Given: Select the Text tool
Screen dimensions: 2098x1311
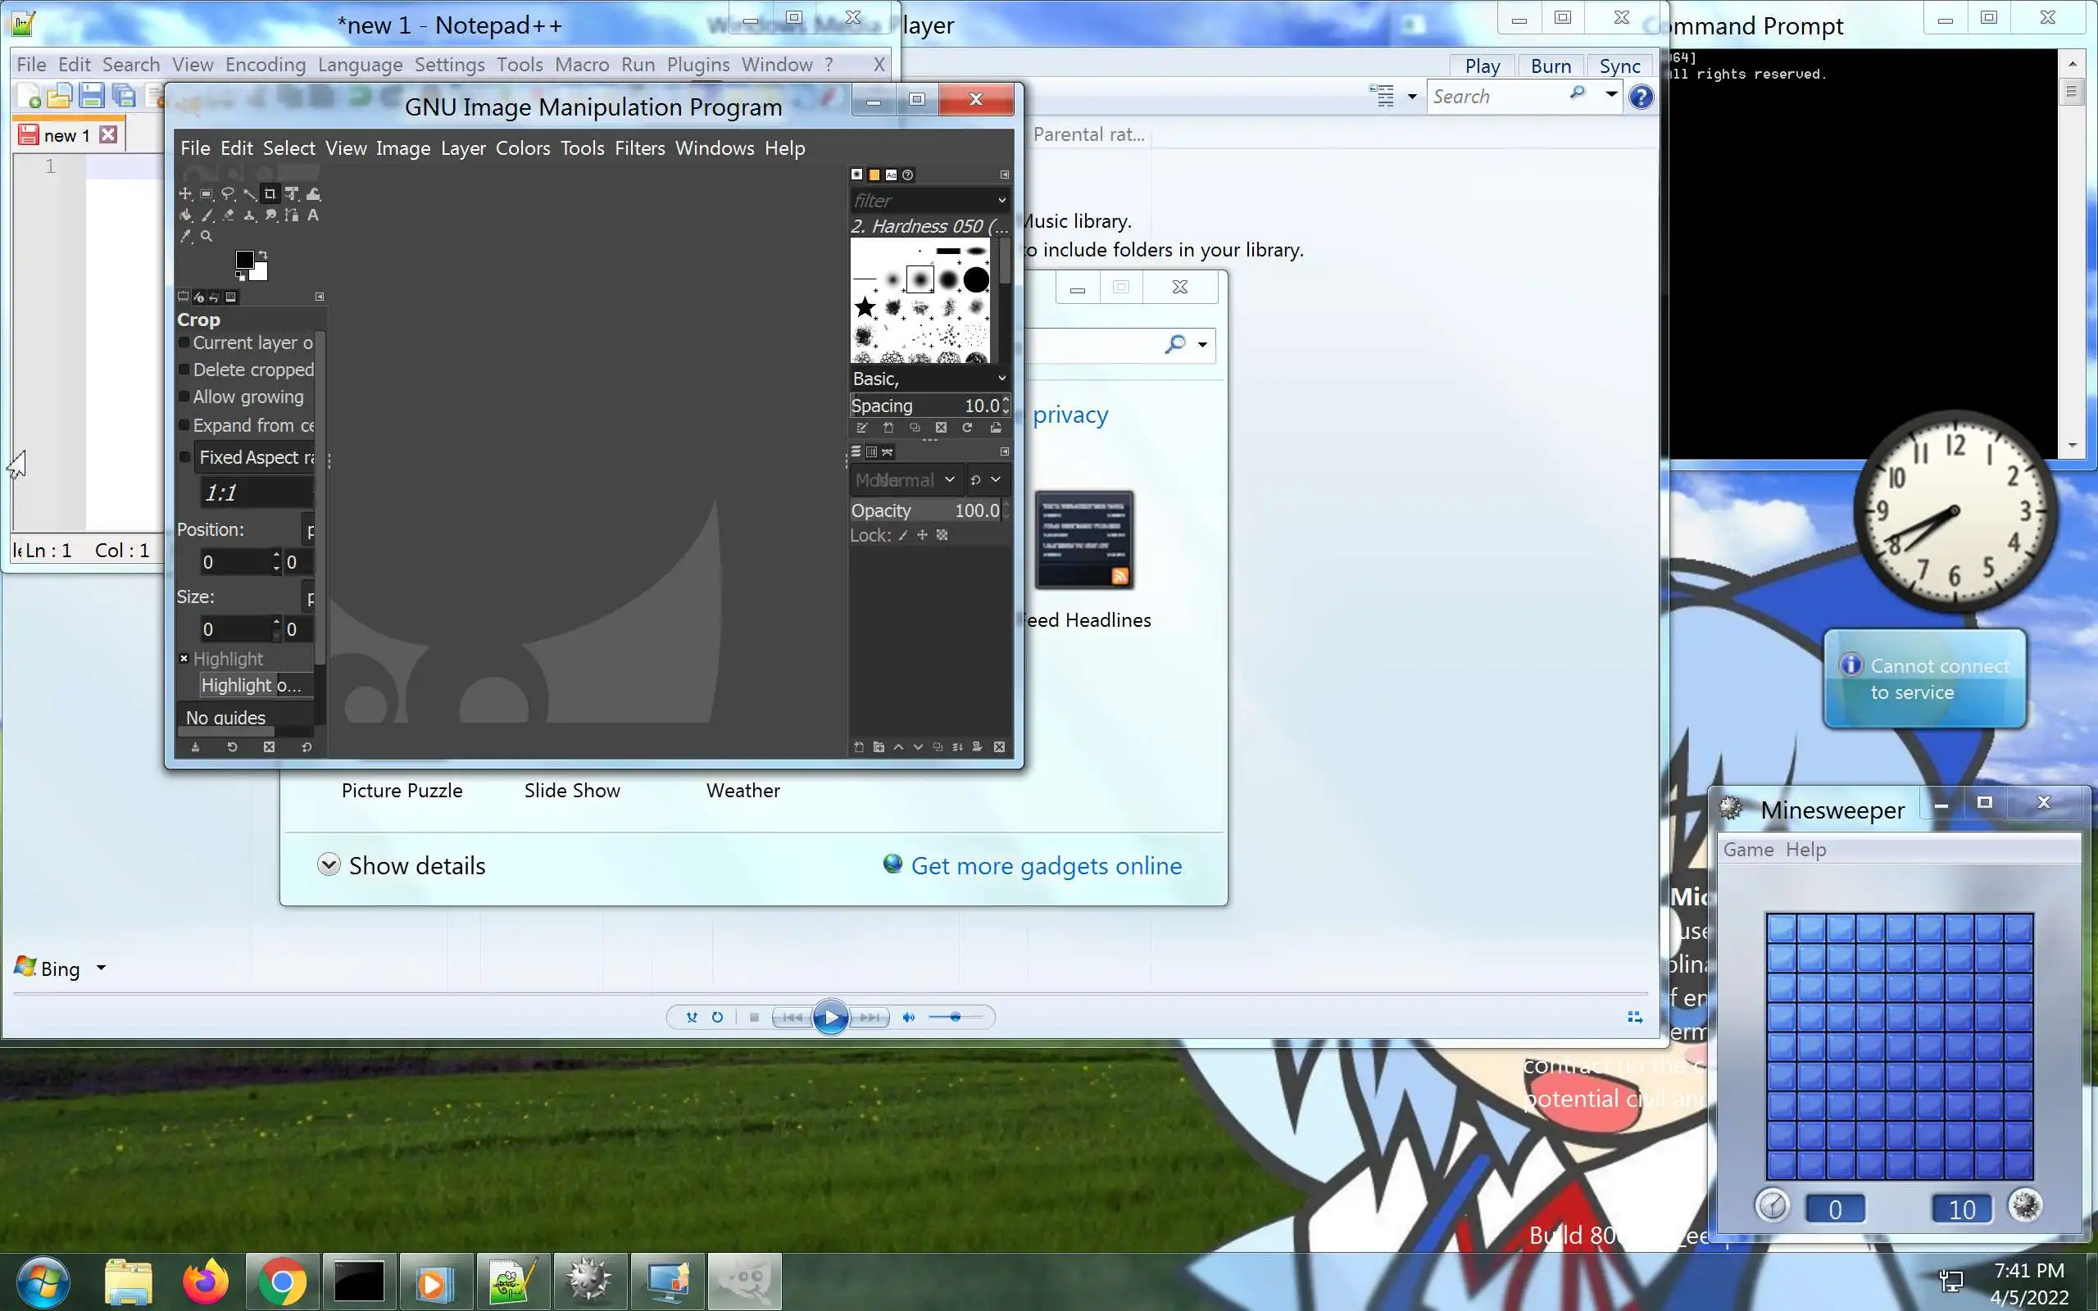Looking at the screenshot, I should point(313,215).
